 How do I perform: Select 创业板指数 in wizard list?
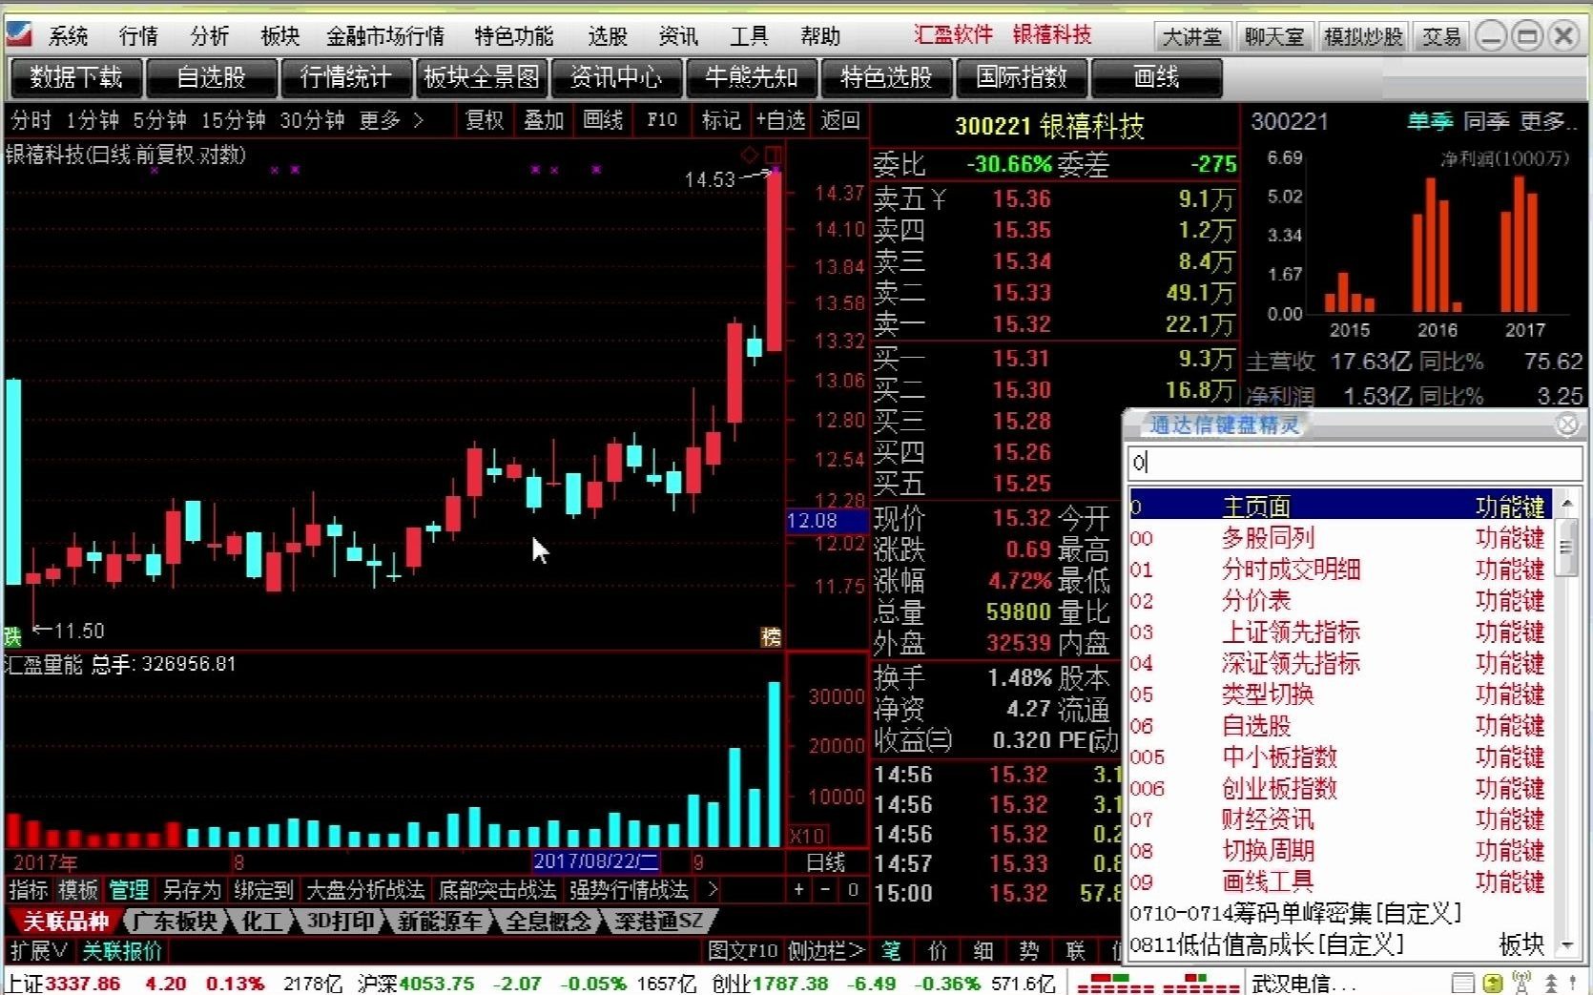1338,788
